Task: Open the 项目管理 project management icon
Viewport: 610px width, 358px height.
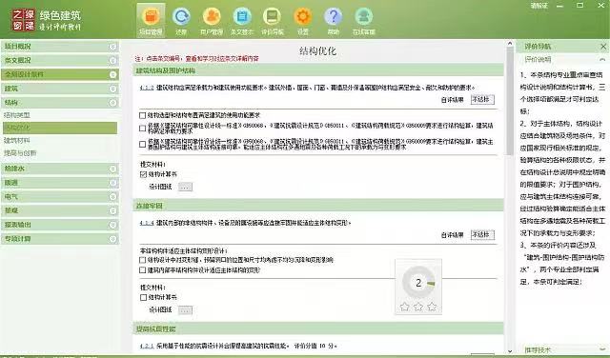Action: pyautogui.click(x=151, y=20)
